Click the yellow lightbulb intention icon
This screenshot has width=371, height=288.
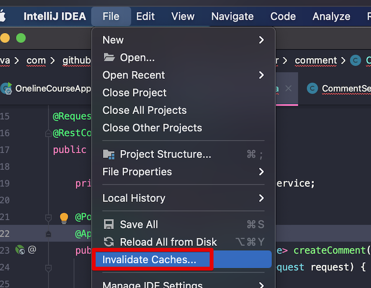(x=64, y=218)
